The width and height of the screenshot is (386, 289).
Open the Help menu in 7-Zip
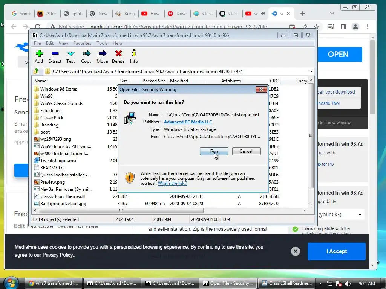[118, 43]
